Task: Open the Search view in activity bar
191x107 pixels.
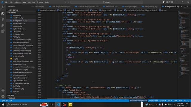Action: pyautogui.click(x=3, y=7)
